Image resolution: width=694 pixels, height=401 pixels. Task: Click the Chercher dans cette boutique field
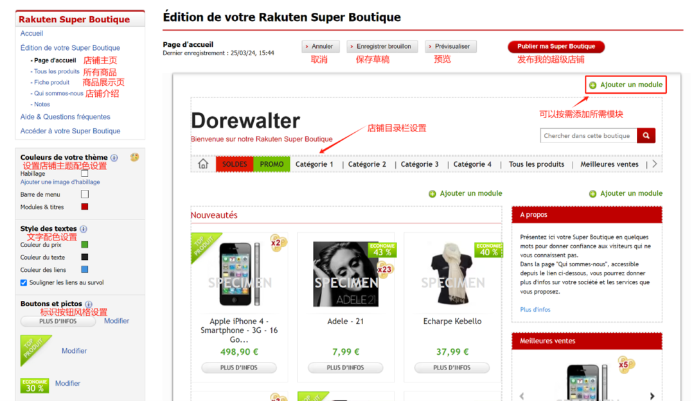588,136
